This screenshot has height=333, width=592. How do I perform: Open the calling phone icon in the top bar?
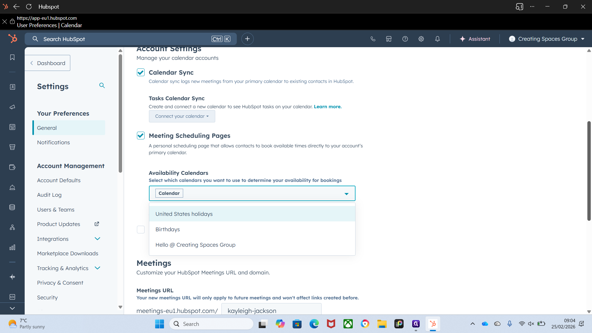(373, 39)
